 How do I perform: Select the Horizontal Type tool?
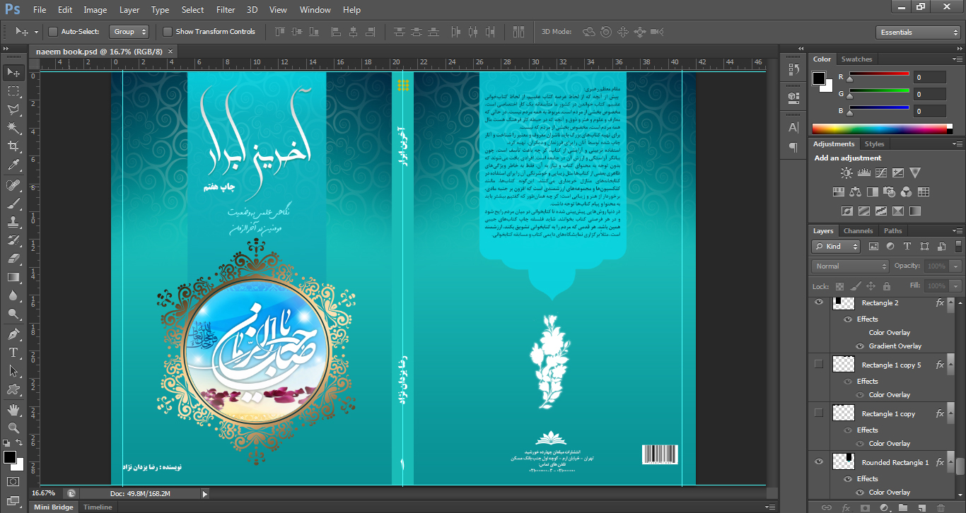point(13,352)
